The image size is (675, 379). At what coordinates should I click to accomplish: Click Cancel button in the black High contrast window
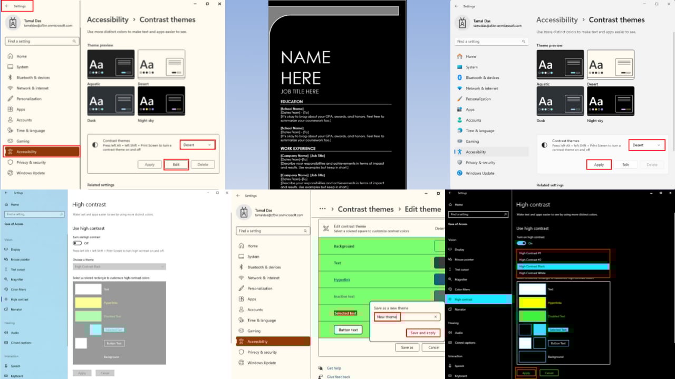click(549, 373)
